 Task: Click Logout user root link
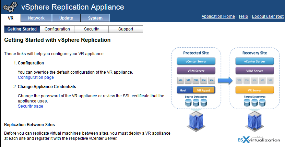(x=268, y=16)
